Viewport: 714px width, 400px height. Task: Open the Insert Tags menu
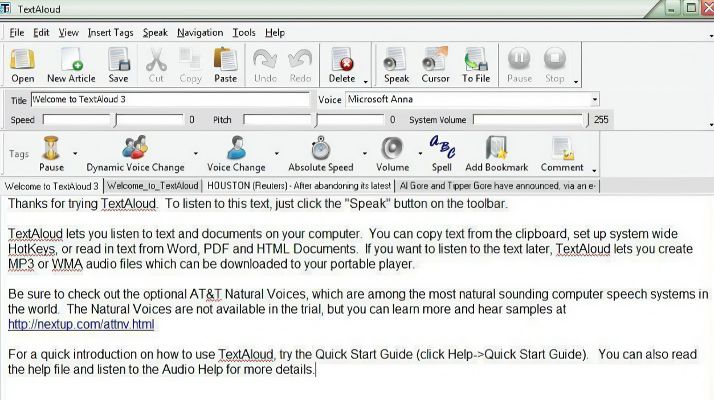(x=111, y=32)
